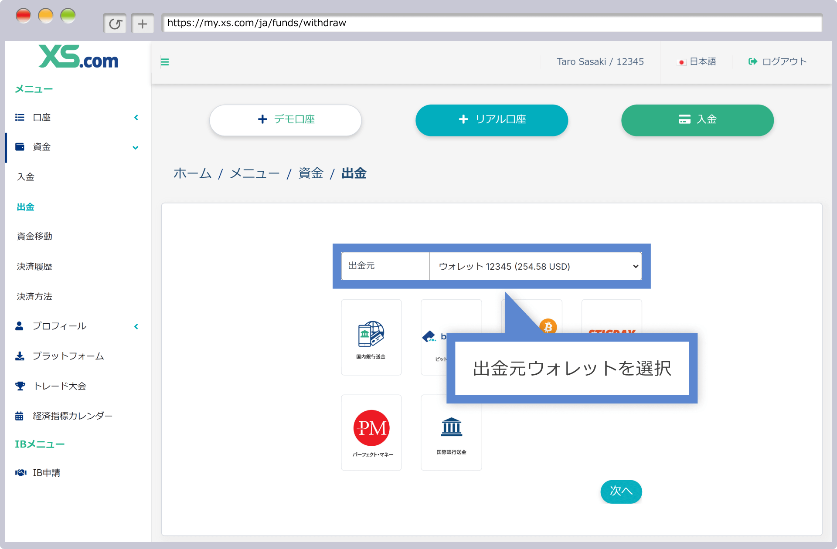Collapse the 資金 sidebar chevron
Image resolution: width=837 pixels, height=549 pixels.
pos(136,148)
